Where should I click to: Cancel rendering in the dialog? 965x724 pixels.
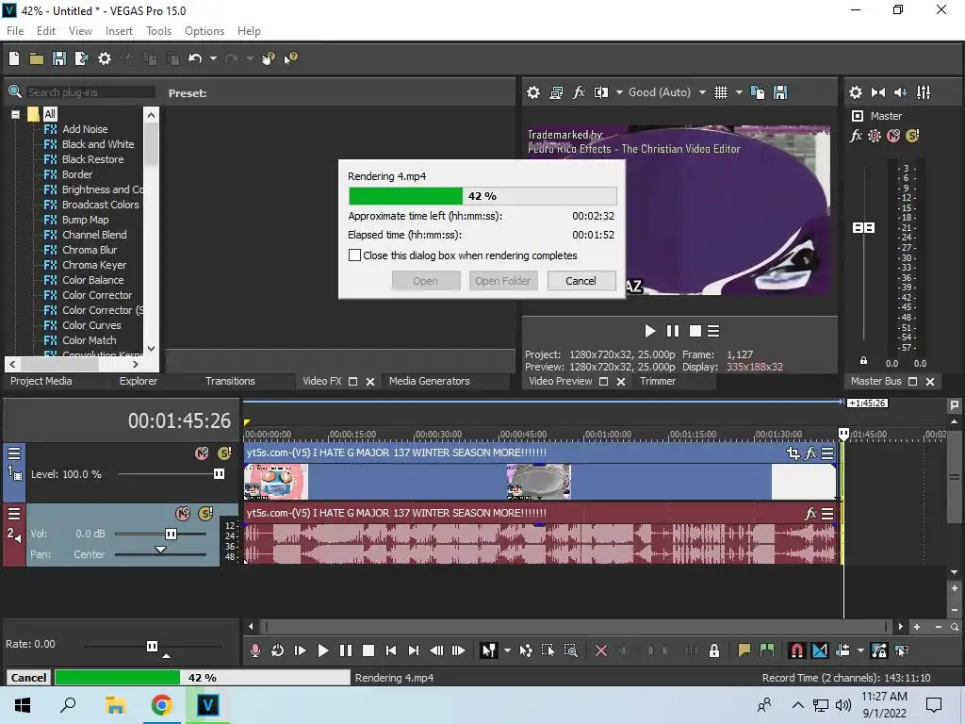(x=581, y=281)
